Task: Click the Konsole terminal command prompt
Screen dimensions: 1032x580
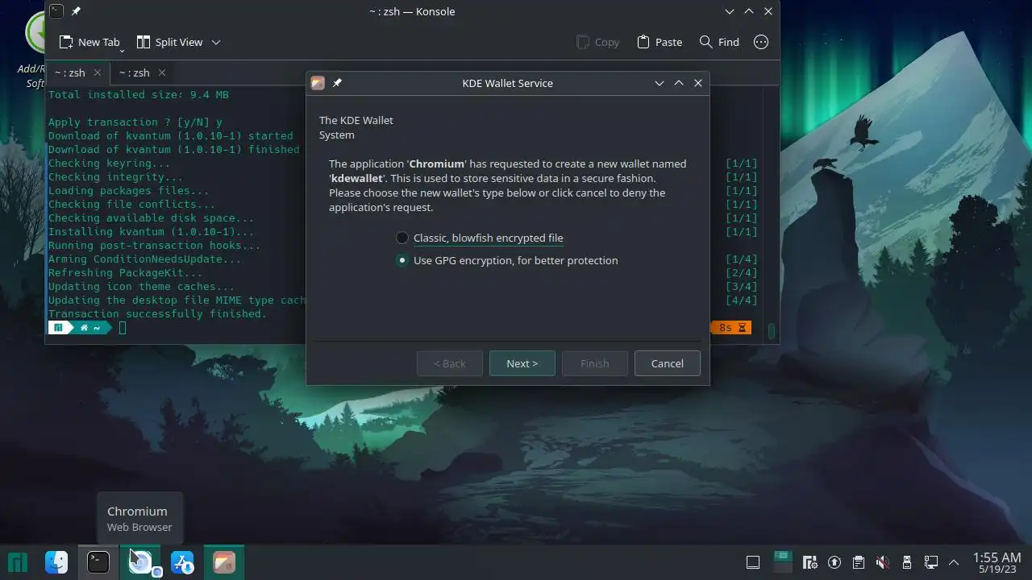Action: click(123, 328)
